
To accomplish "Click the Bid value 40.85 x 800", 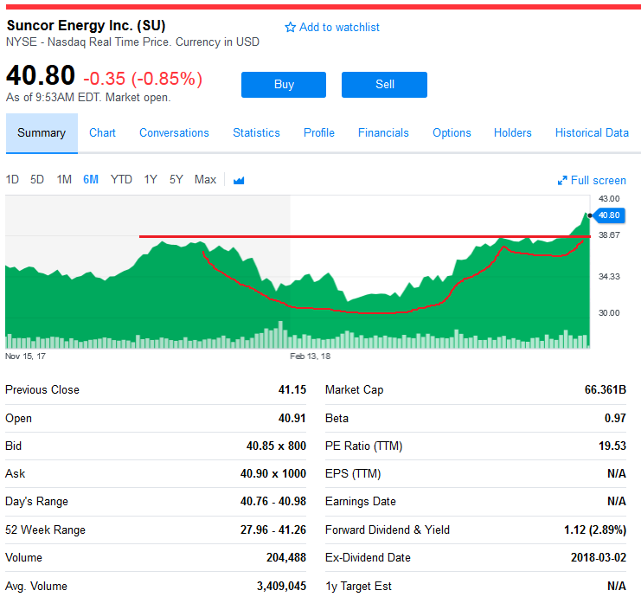I will click(276, 446).
